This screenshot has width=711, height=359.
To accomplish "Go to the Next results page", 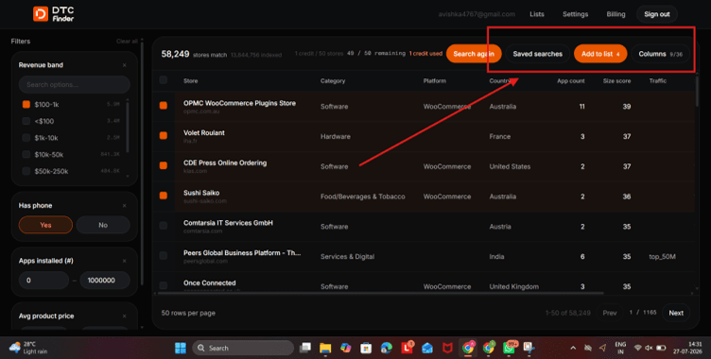I will pyautogui.click(x=676, y=313).
